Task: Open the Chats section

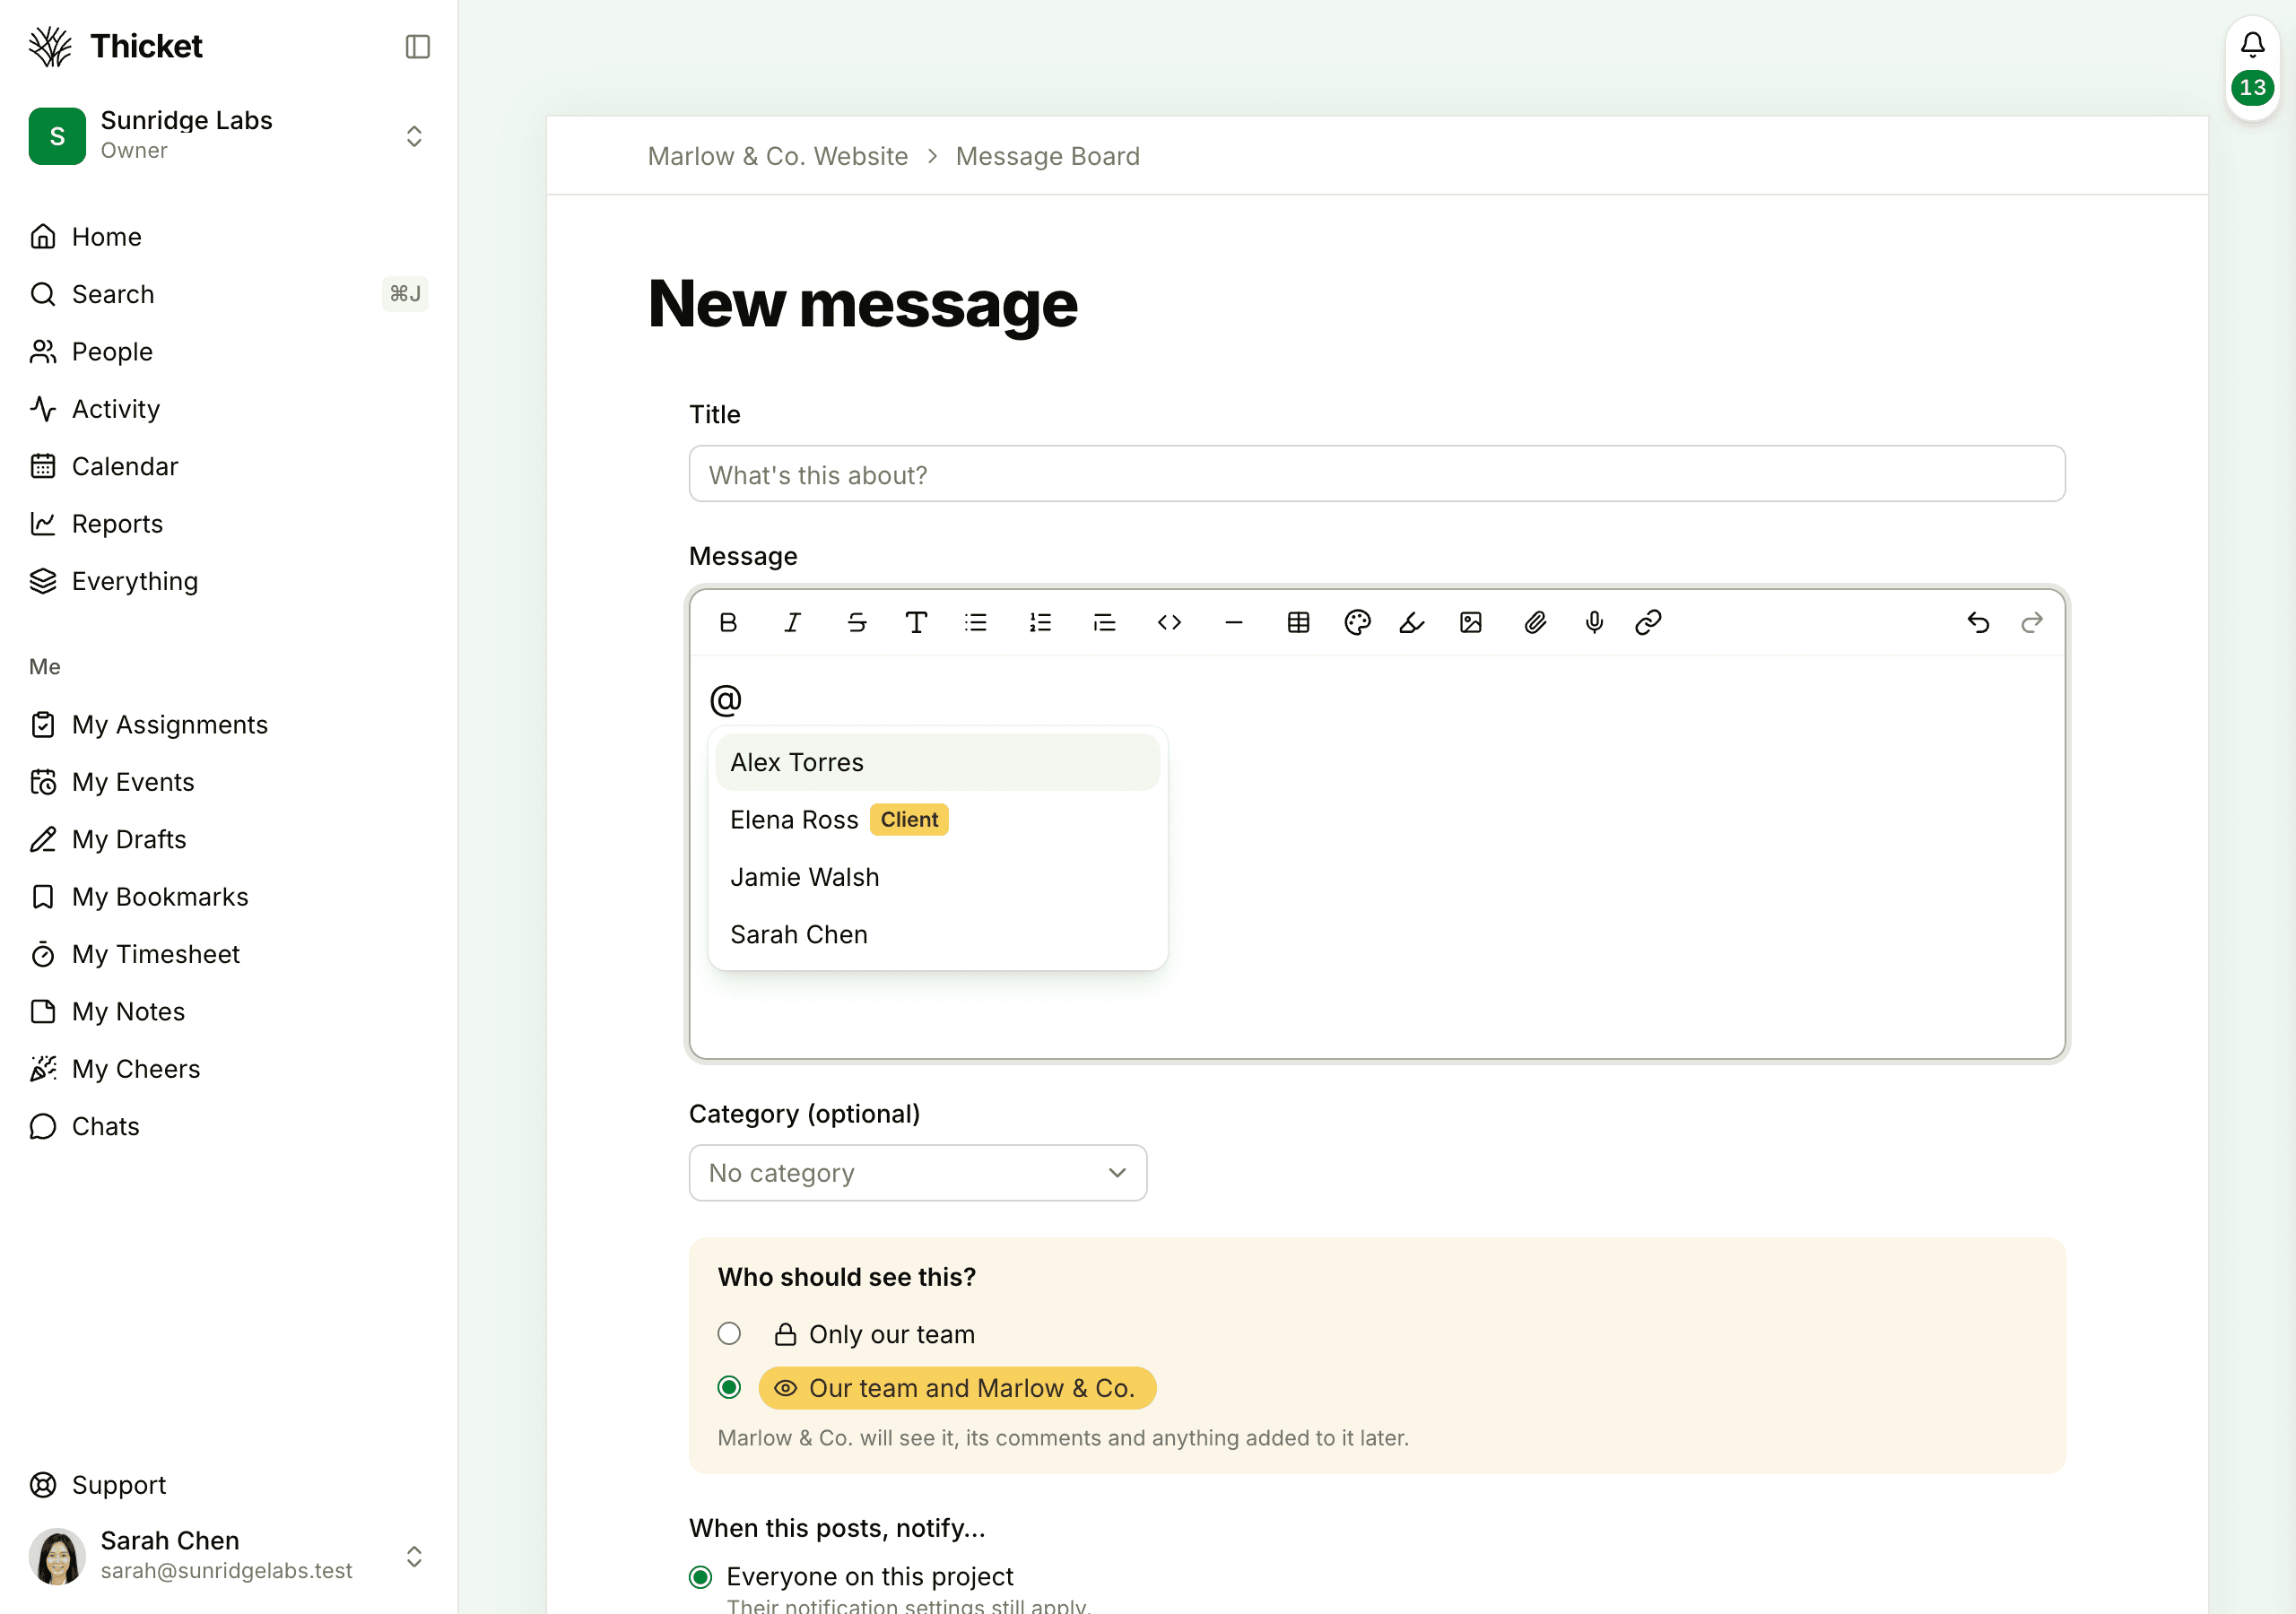Action: [229, 1126]
